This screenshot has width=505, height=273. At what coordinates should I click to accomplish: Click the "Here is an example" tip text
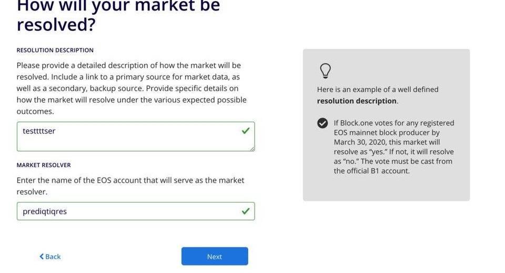click(378, 89)
